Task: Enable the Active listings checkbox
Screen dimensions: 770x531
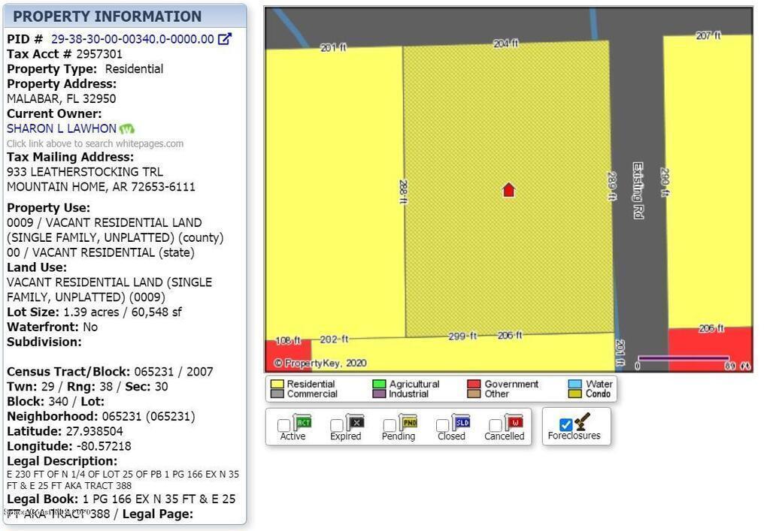Action: click(x=283, y=426)
